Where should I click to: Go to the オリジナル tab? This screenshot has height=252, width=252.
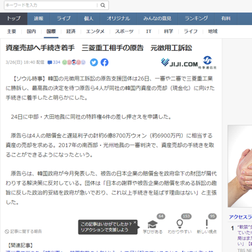[x=118, y=18]
